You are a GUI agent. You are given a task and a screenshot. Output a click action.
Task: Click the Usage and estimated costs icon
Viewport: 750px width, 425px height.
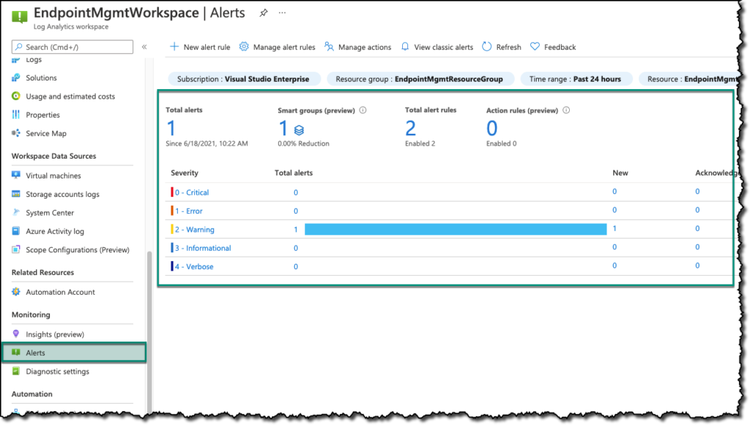16,96
